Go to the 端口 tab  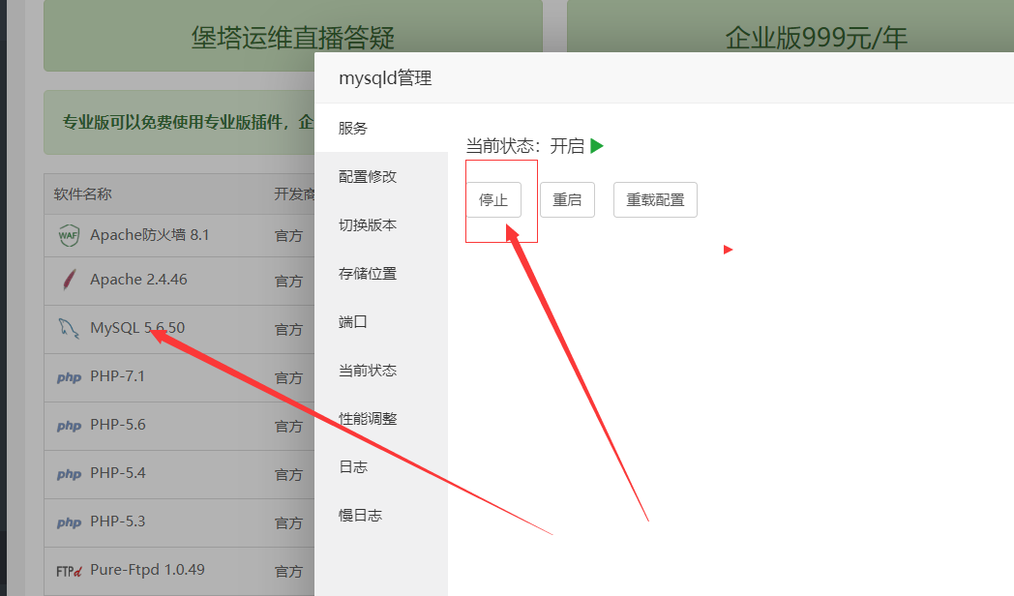[381, 322]
